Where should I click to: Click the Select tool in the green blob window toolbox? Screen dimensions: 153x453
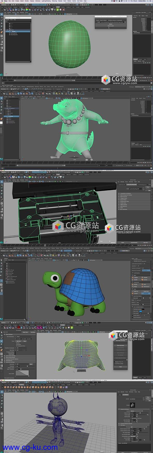click(2, 14)
